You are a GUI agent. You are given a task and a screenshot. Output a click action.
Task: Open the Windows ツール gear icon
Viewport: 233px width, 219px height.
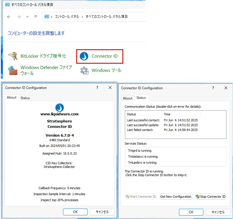(x=84, y=70)
